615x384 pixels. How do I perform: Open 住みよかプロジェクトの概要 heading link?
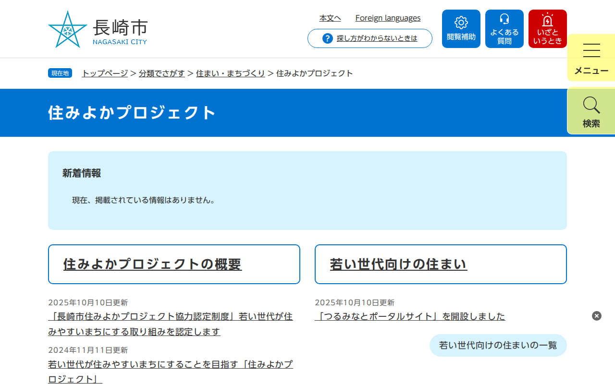point(153,264)
